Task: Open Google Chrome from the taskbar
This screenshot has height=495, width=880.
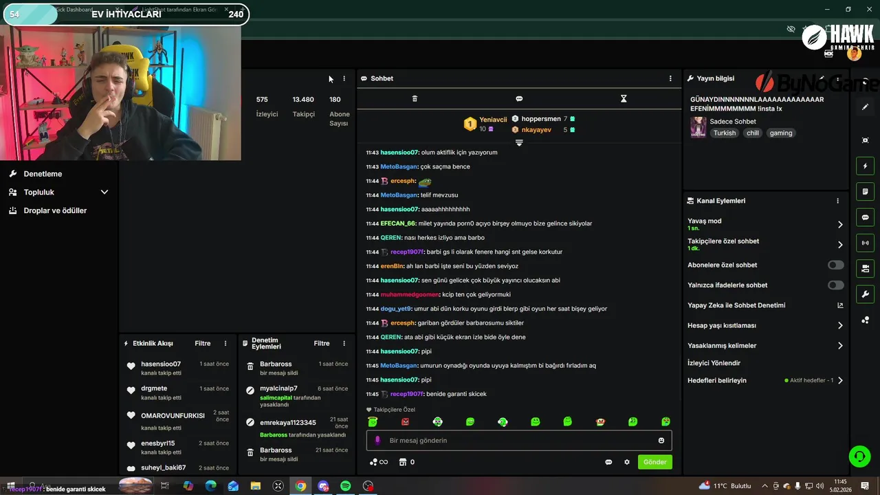Action: coord(300,486)
